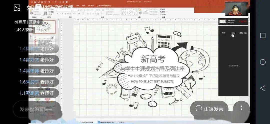Open the 视图 ribbon tab
Screen dimensions: 270x124
pos(84,6)
